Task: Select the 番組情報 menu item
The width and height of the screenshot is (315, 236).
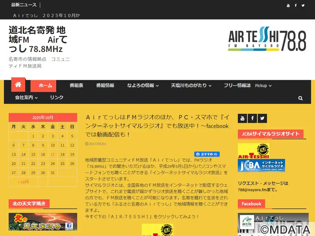Action: point(105,85)
